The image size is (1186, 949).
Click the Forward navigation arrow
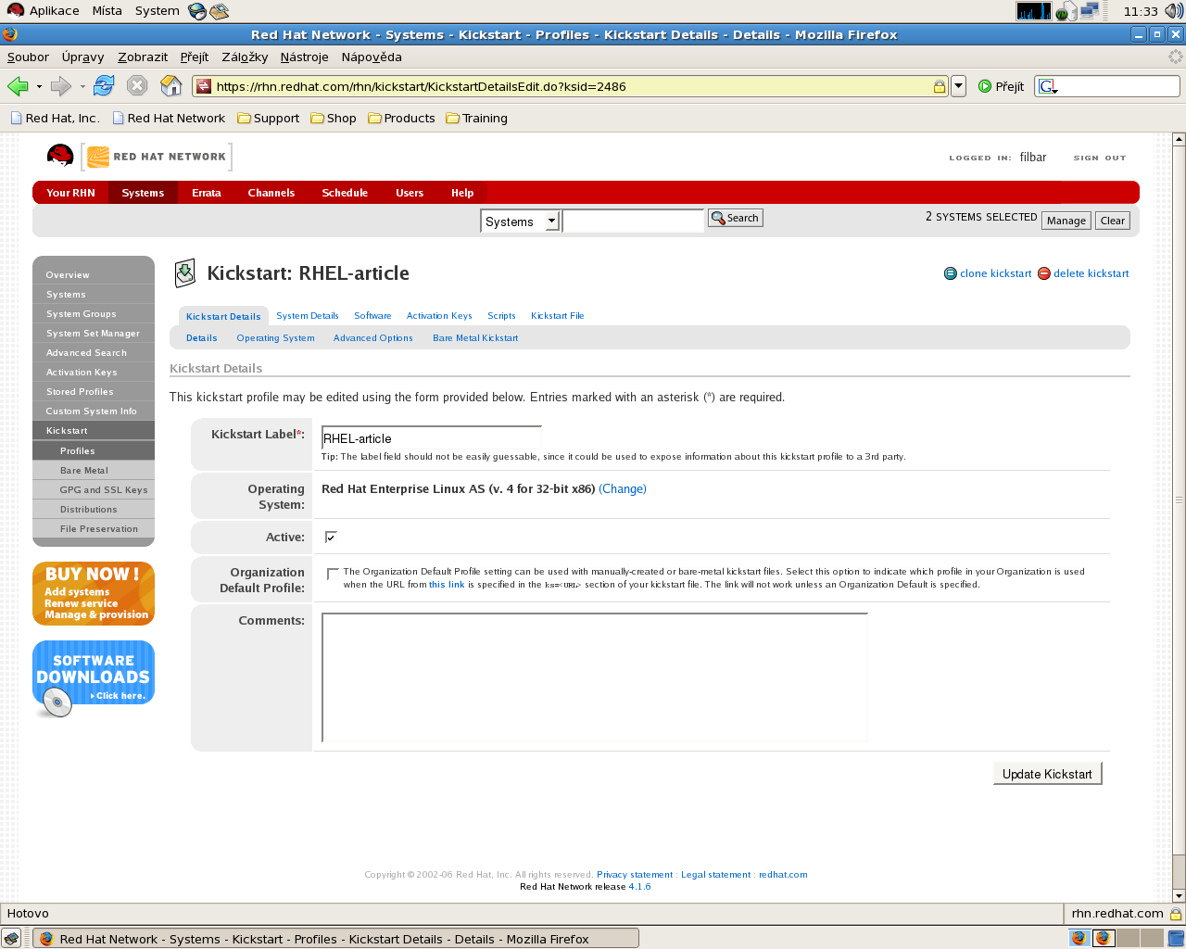click(61, 86)
